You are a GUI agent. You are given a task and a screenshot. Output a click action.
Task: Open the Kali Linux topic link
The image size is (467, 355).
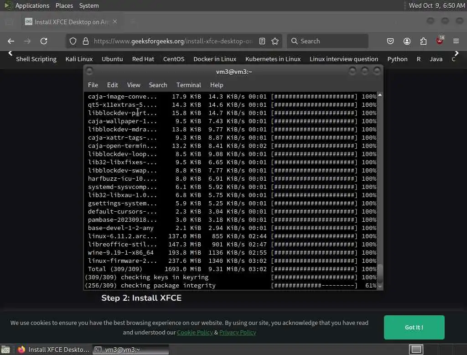(79, 59)
